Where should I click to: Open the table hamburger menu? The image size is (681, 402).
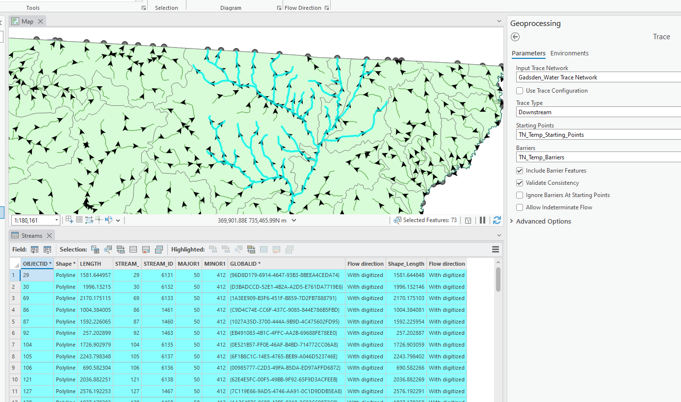(495, 250)
